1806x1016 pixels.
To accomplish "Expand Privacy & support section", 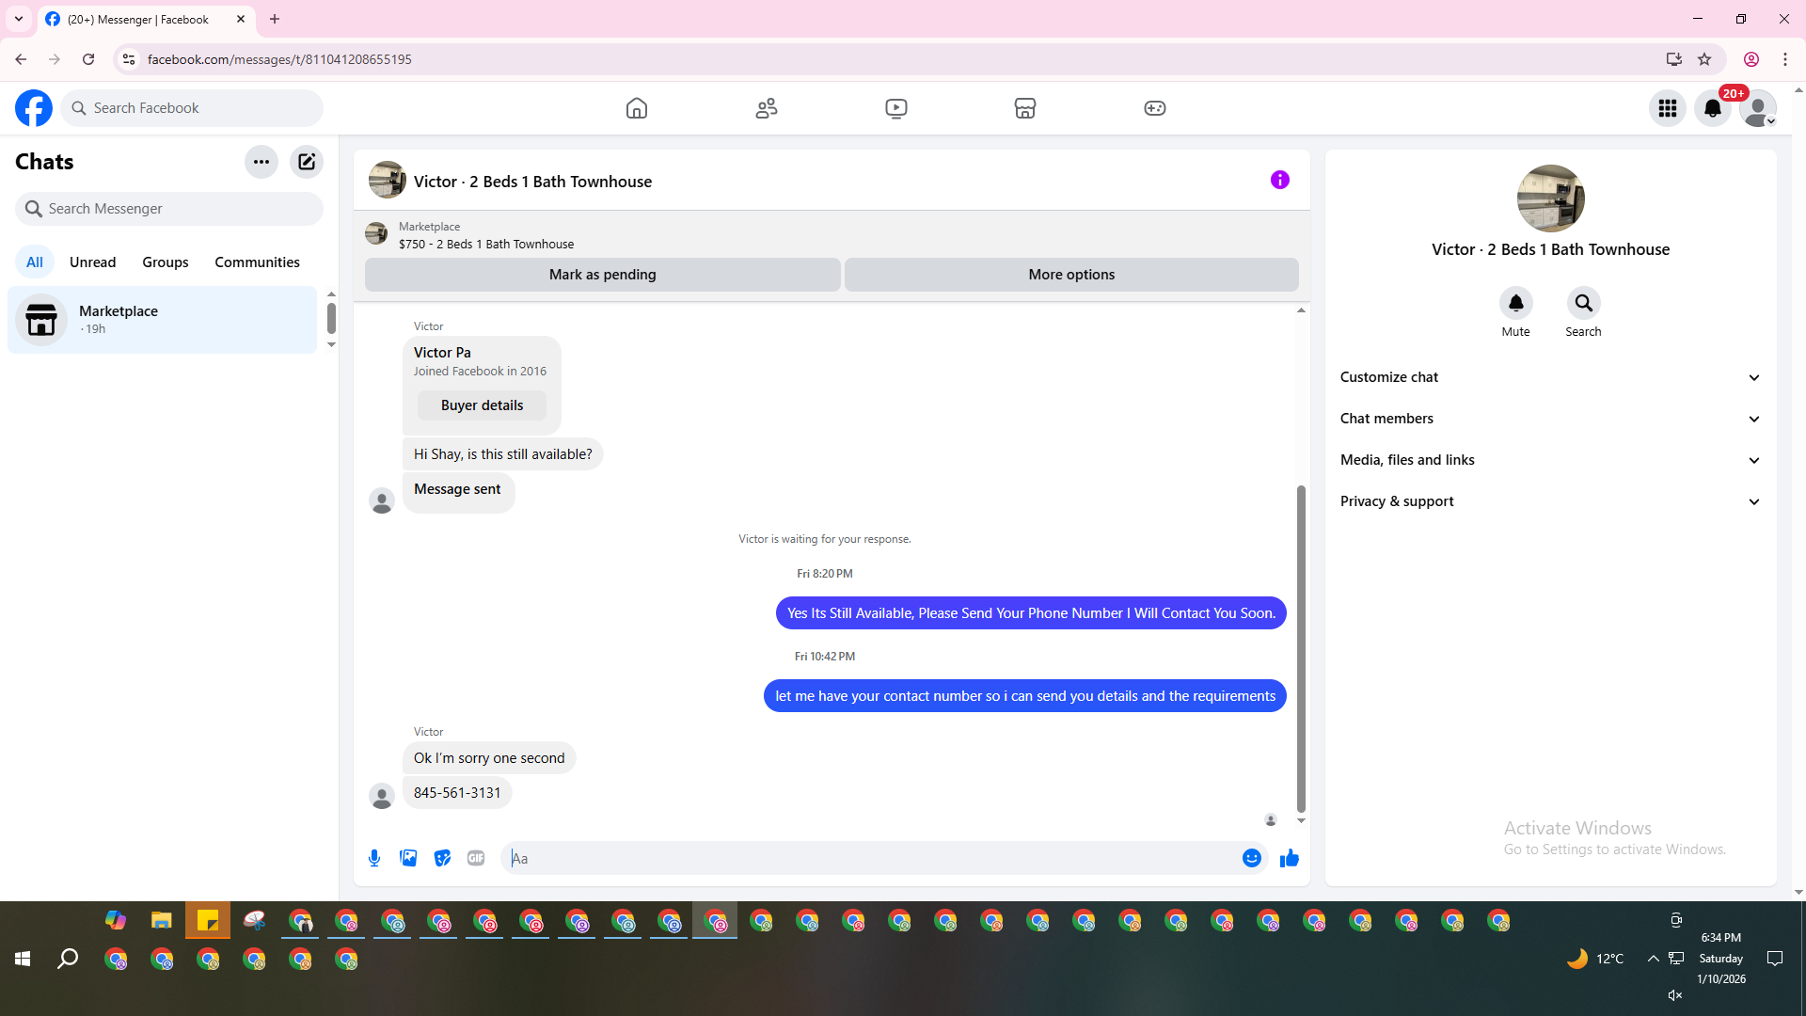I will (x=1550, y=501).
